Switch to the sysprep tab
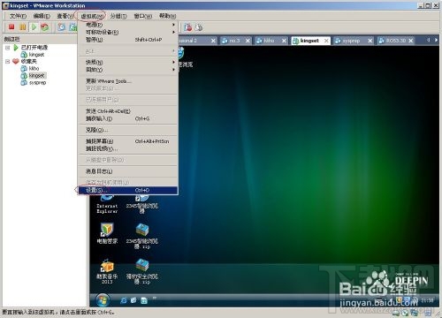The width and height of the screenshot is (442, 318). [x=351, y=41]
